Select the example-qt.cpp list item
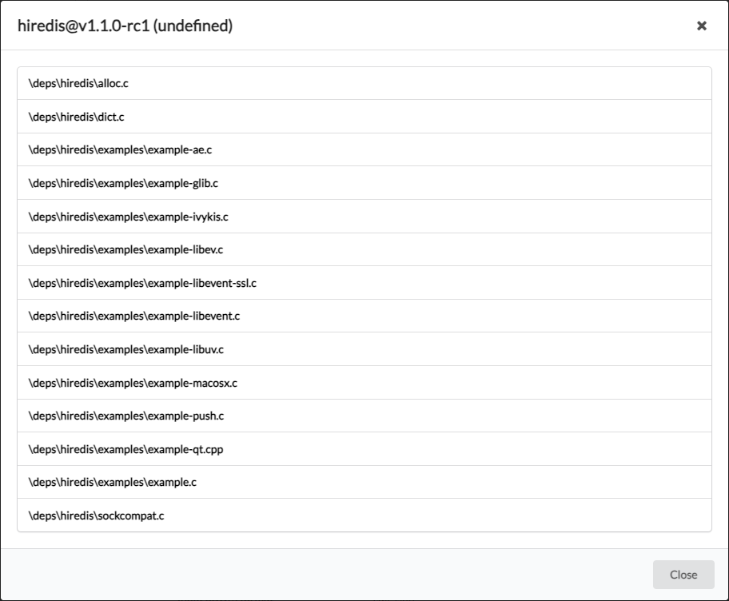The image size is (729, 601). tap(126, 449)
